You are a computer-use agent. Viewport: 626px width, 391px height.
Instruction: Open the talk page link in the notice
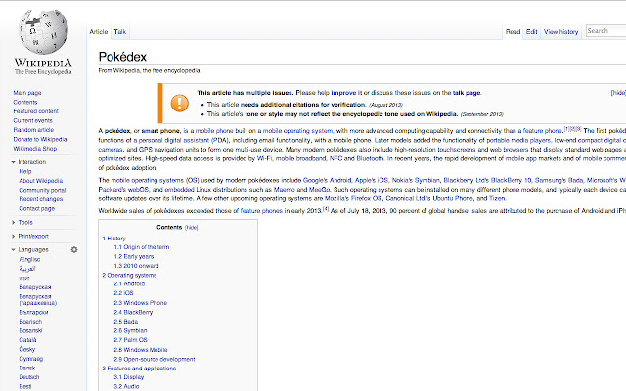click(x=466, y=92)
